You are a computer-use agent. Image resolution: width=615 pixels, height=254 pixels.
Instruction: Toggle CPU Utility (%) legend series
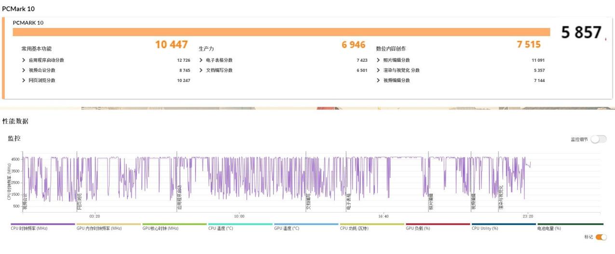(504, 227)
